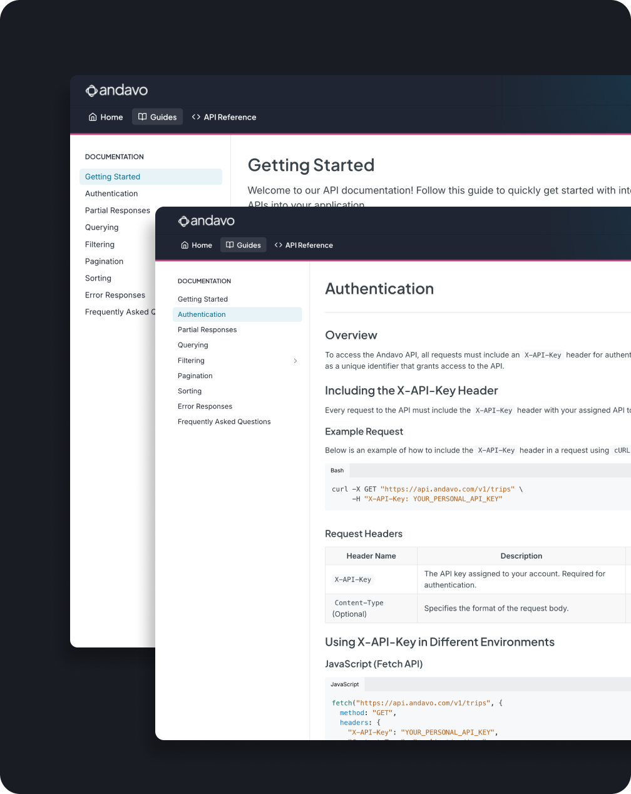Select Querying in the back window sidebar

click(x=101, y=227)
